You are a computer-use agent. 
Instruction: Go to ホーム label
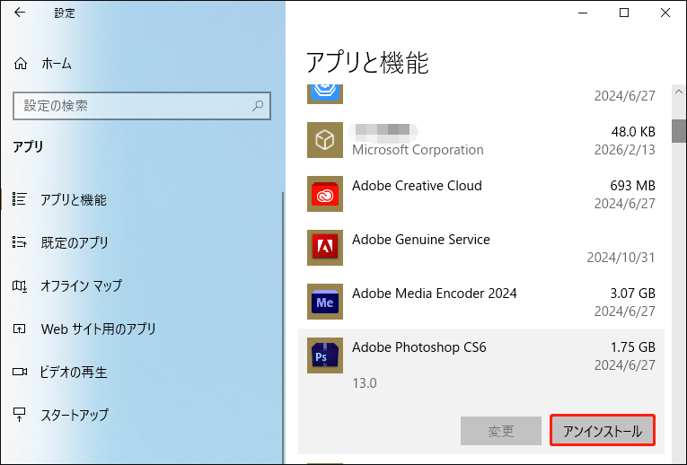point(57,64)
